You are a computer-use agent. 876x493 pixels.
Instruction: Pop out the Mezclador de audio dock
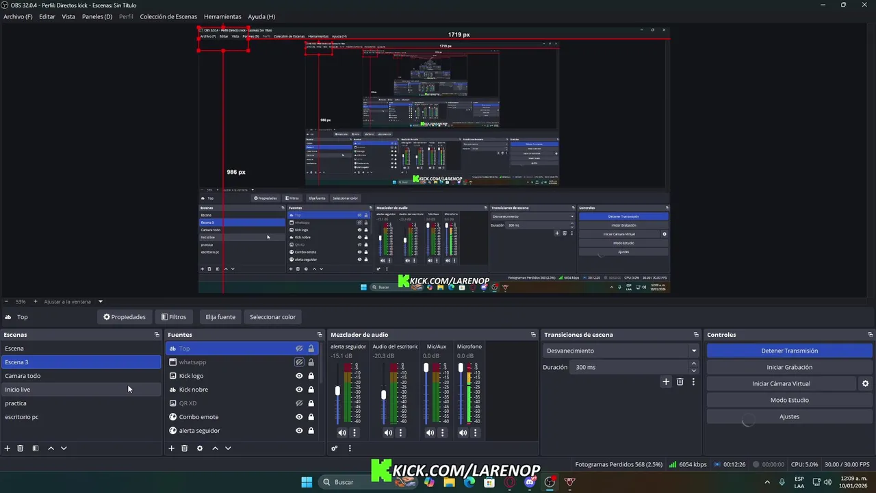pos(533,335)
